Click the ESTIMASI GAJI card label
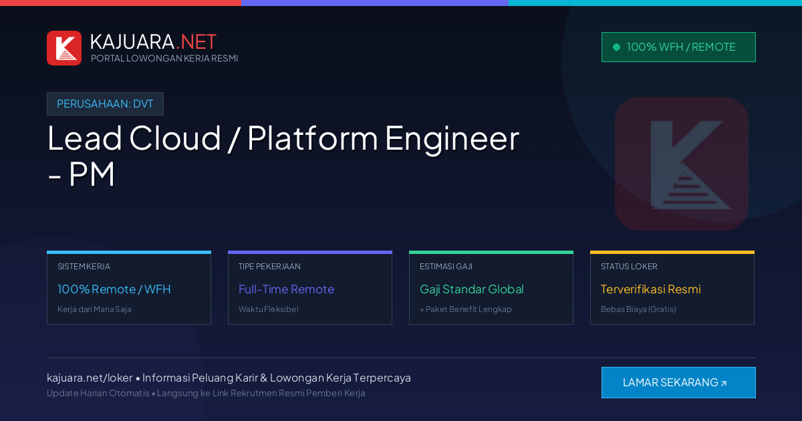The width and height of the screenshot is (802, 421). coord(446,267)
